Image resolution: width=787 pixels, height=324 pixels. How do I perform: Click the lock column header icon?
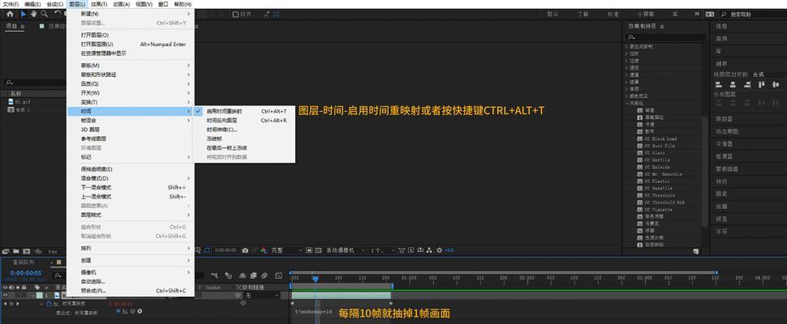24,288
